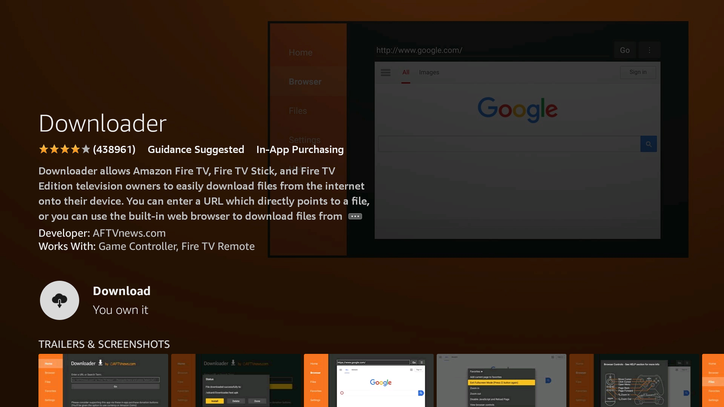
Task: Select the Home menu item in sidebar
Action: pyautogui.click(x=300, y=52)
